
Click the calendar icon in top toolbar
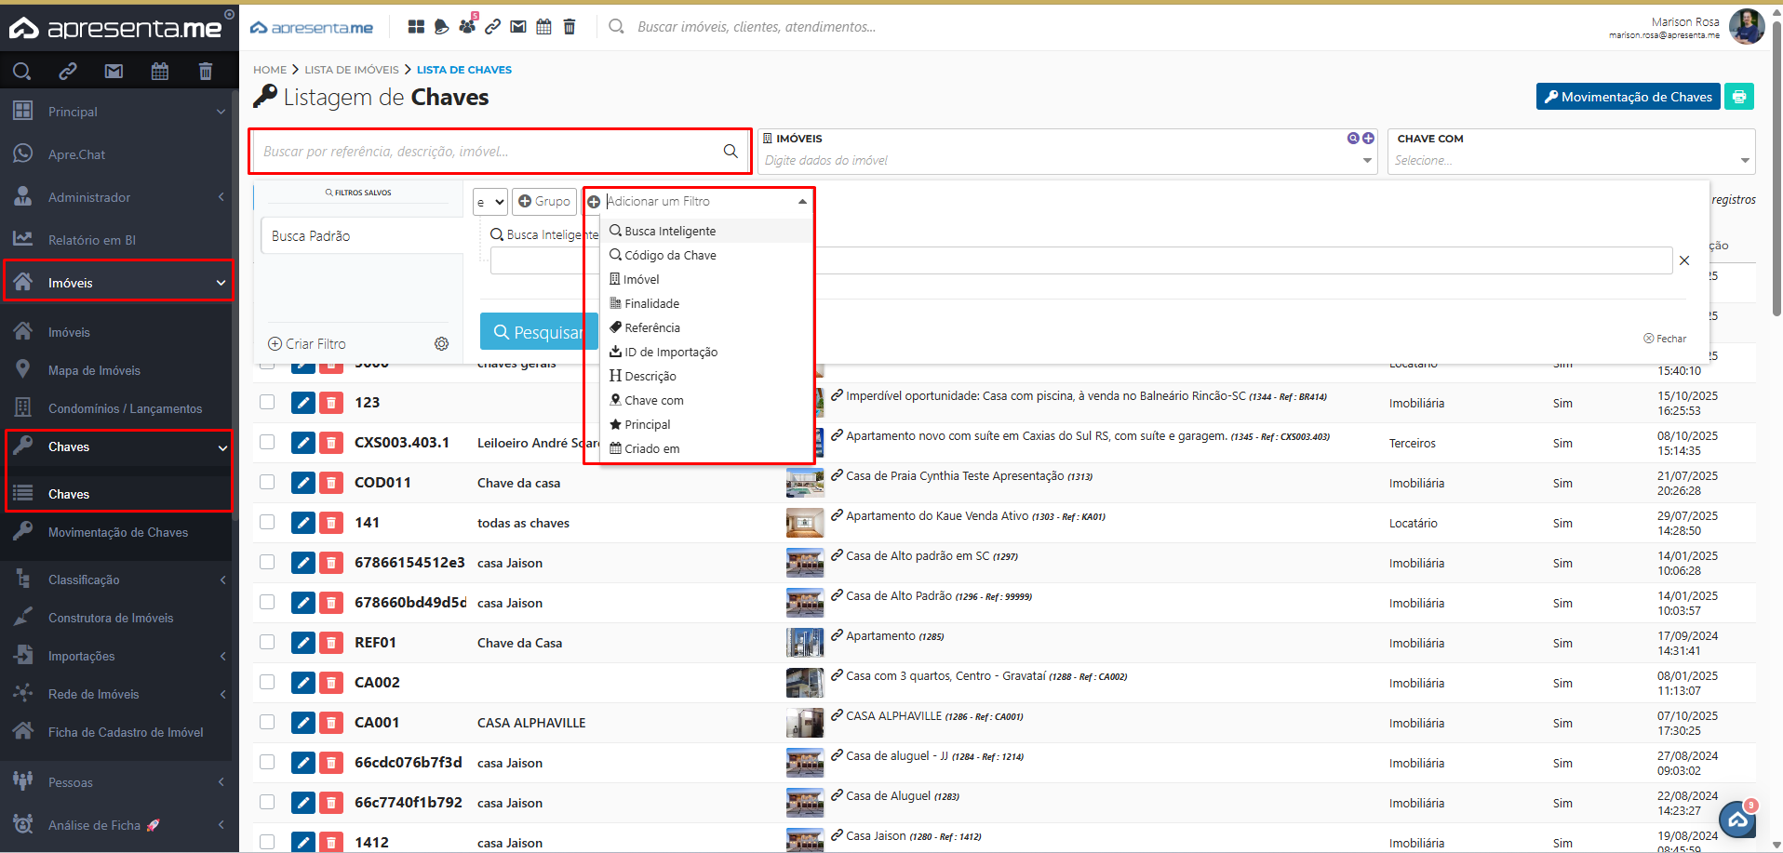point(544,27)
